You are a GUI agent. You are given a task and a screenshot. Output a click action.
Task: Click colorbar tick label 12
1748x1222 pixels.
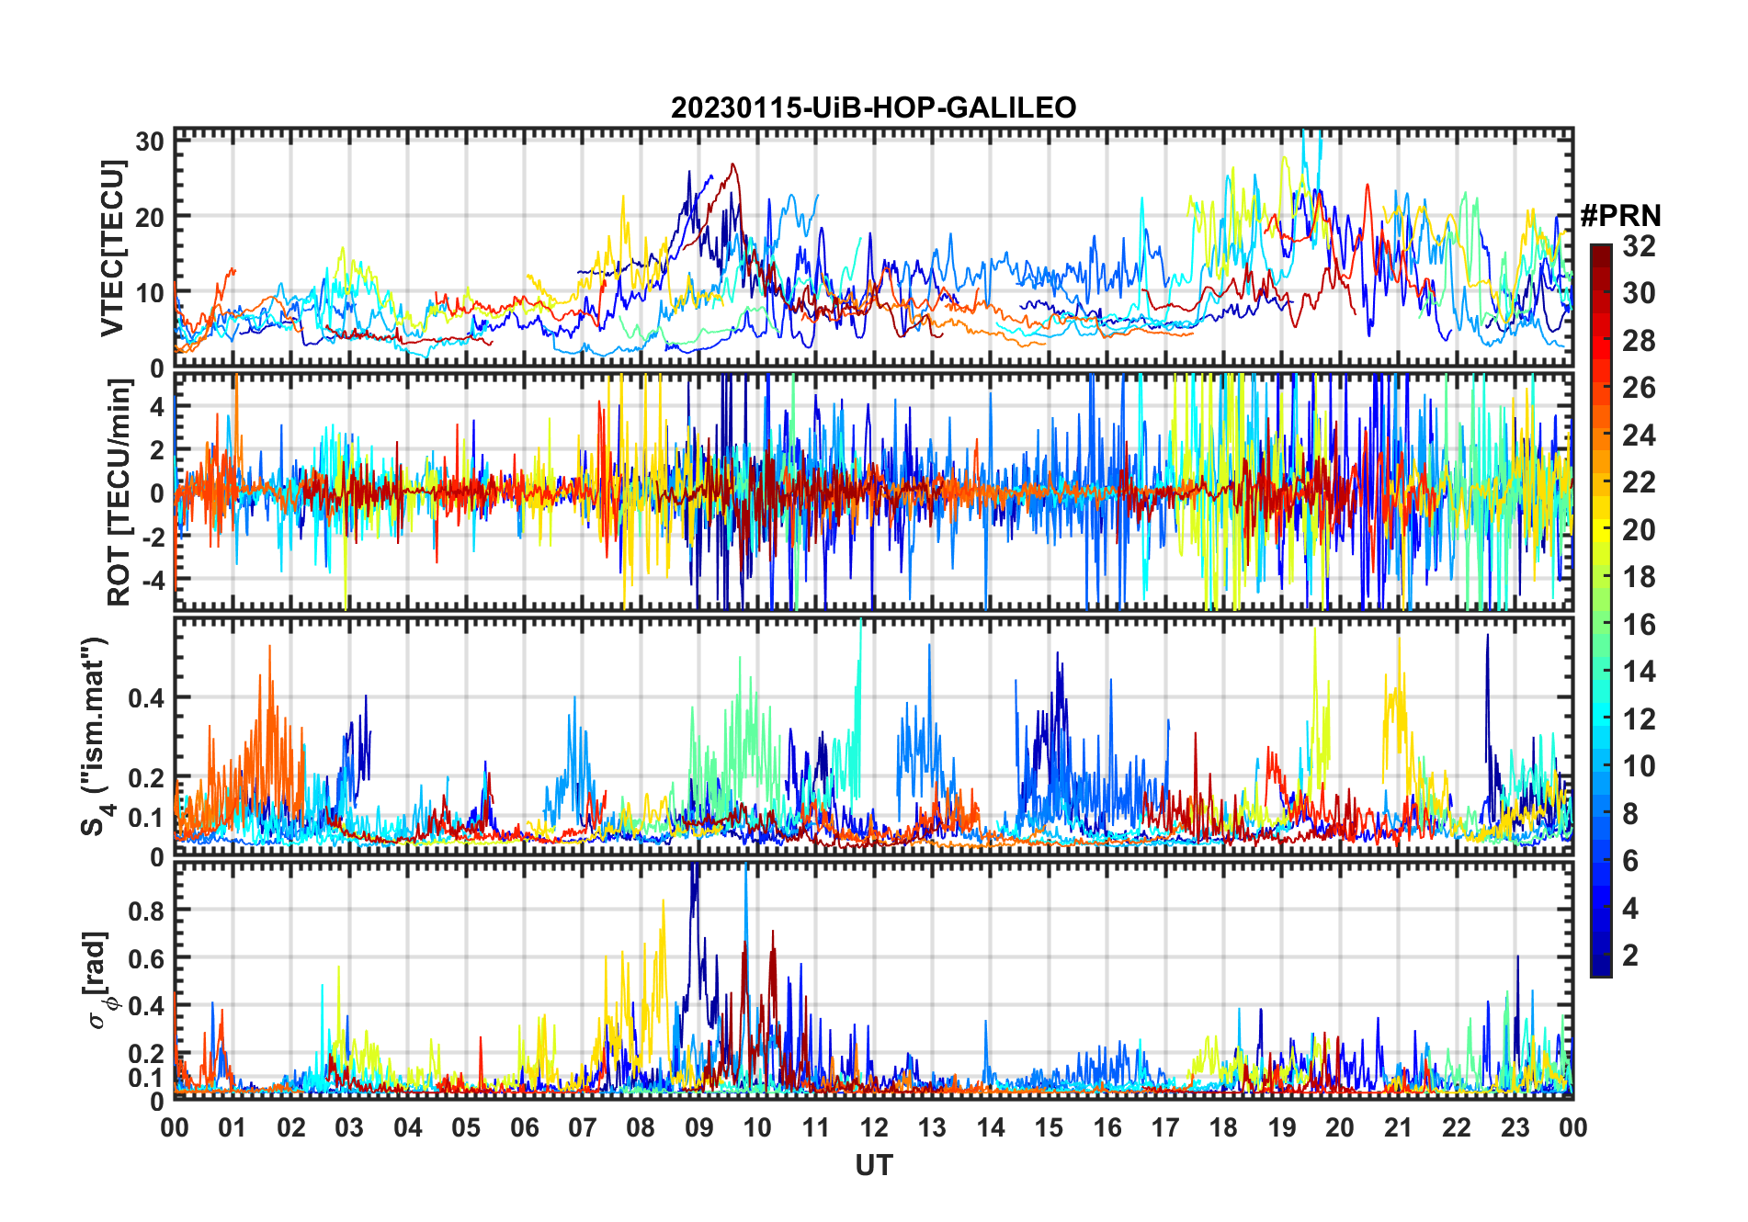tap(1639, 718)
